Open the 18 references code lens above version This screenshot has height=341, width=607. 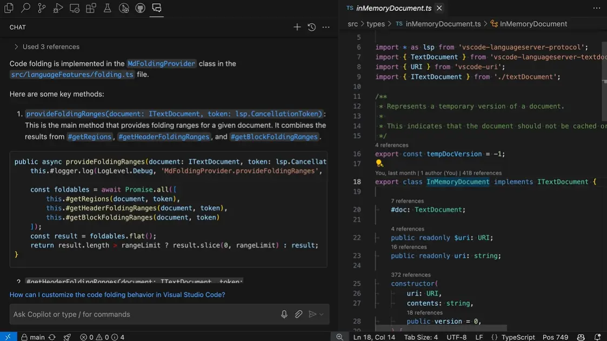pyautogui.click(x=424, y=313)
